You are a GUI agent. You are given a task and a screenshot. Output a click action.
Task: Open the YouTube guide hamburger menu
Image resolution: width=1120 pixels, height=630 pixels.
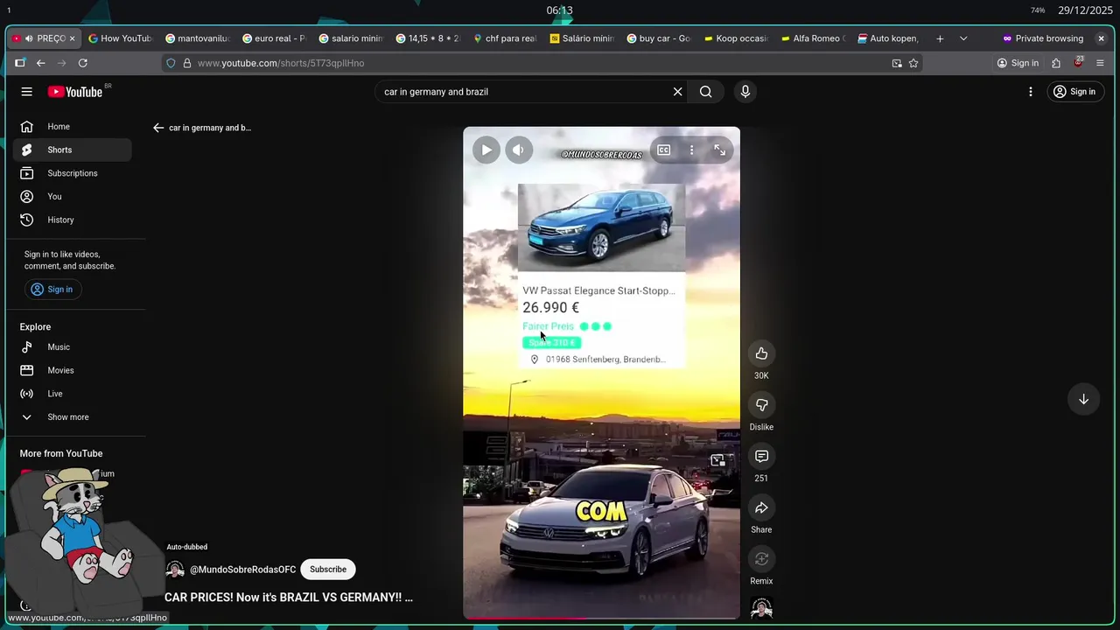tap(27, 92)
